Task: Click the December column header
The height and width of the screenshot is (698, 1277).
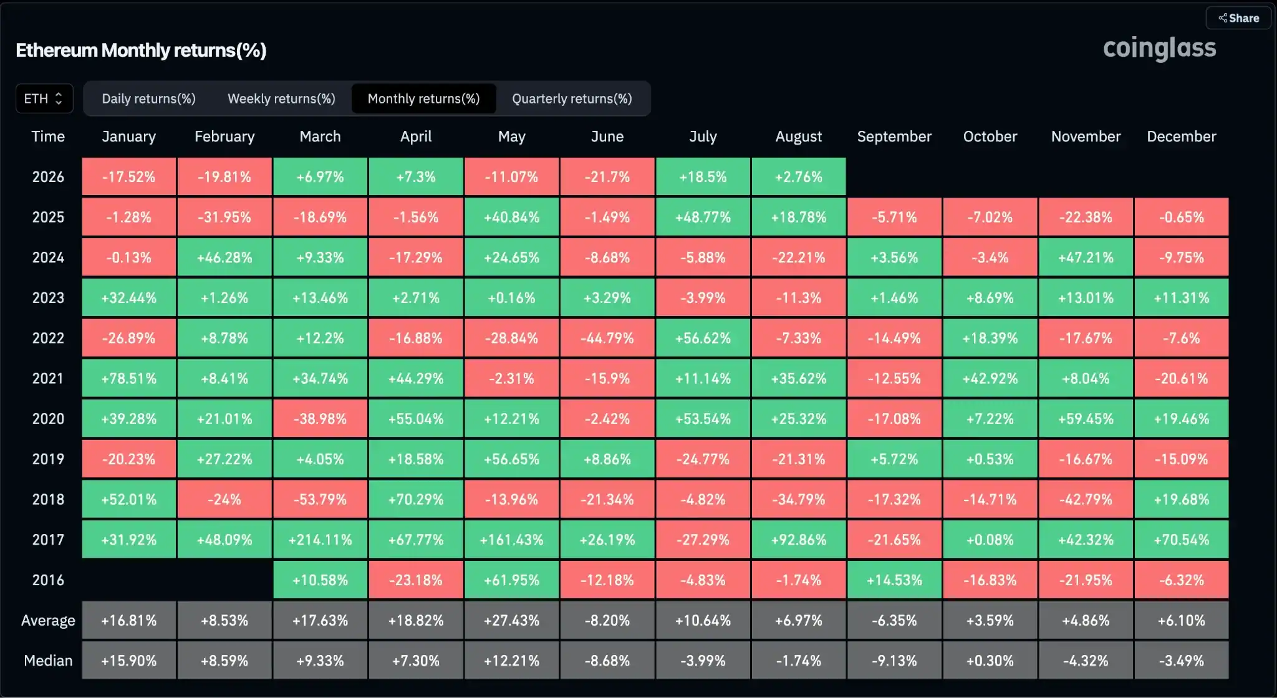Action: click(x=1182, y=136)
